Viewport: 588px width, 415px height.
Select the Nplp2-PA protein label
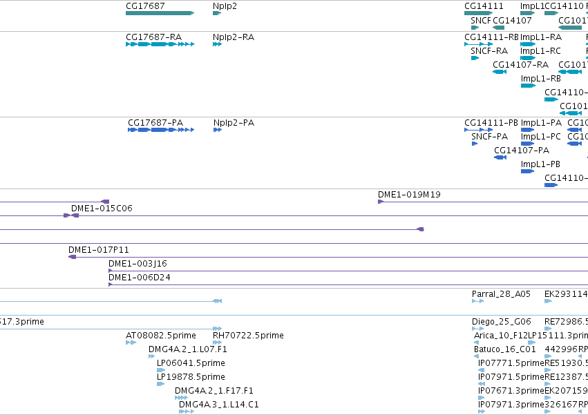click(234, 123)
